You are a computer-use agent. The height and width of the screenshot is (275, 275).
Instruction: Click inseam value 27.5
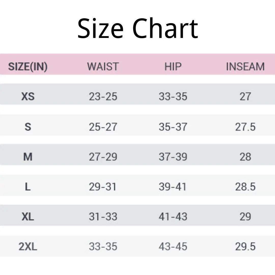245,127
